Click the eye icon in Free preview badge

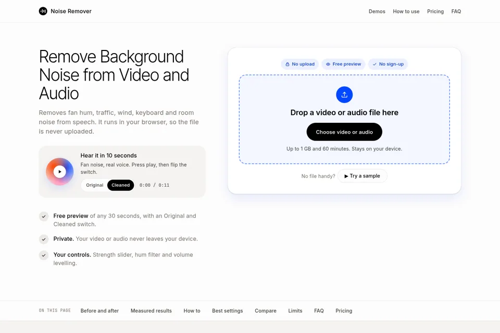(328, 64)
